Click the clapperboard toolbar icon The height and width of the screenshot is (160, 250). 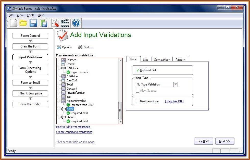tap(65, 23)
